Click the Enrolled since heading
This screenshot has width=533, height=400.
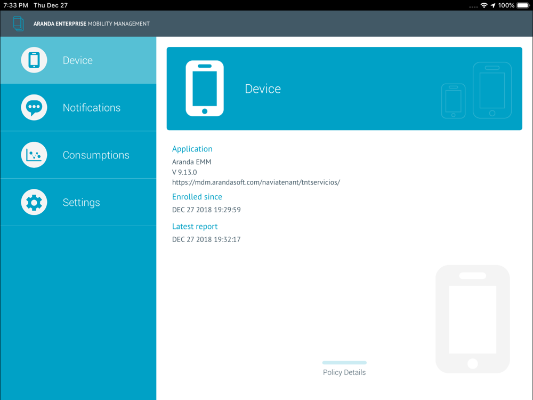pos(197,197)
